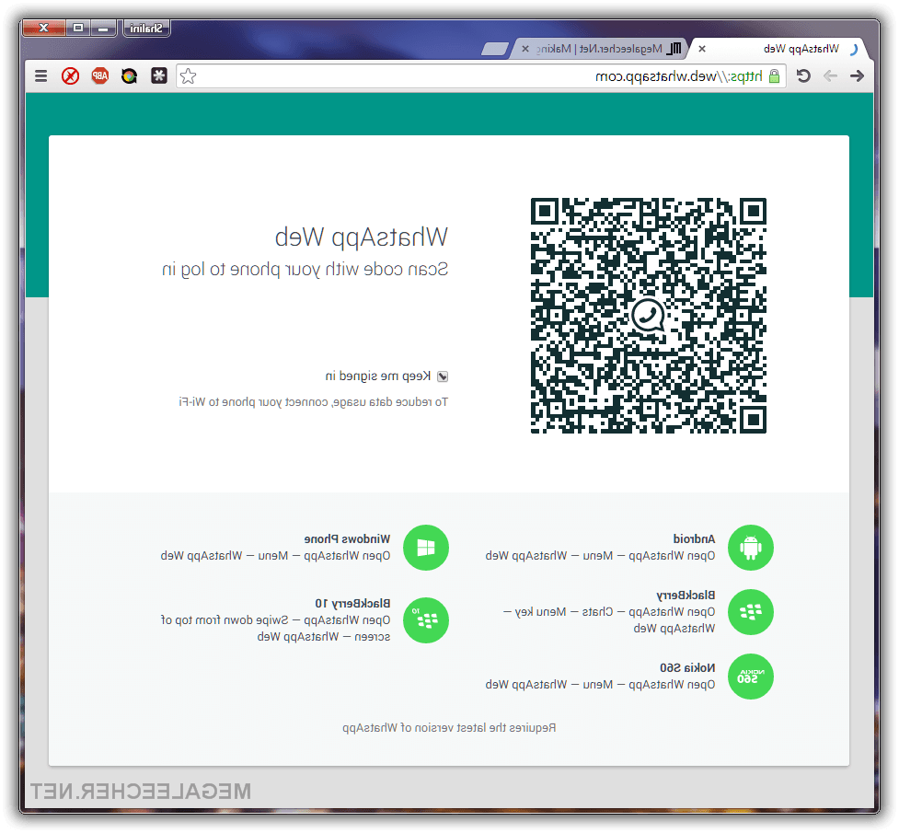Viewport: 899px width, 833px height.
Task: Click the Nokia S60 green circle icon
Action: tap(751, 677)
